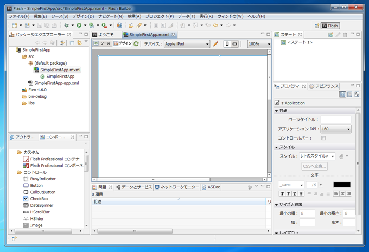Open the アプリケーション DPI 160 dropdown
The image size is (369, 252).
[x=336, y=129]
